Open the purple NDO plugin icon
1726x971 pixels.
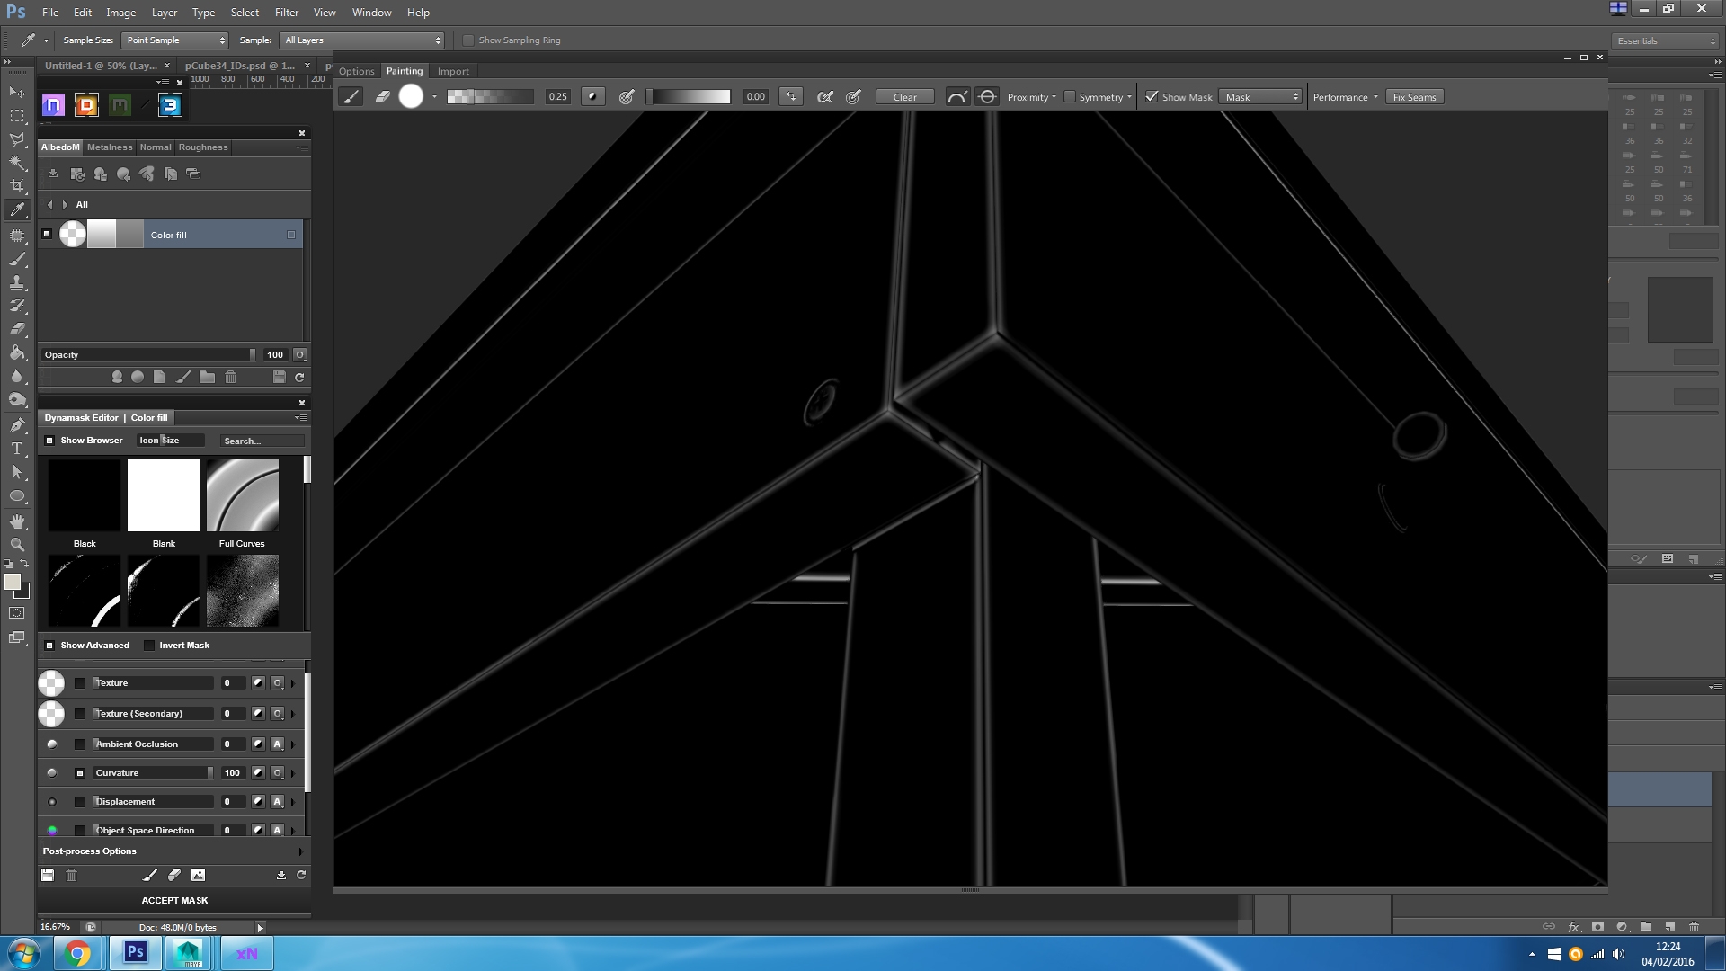coord(54,105)
